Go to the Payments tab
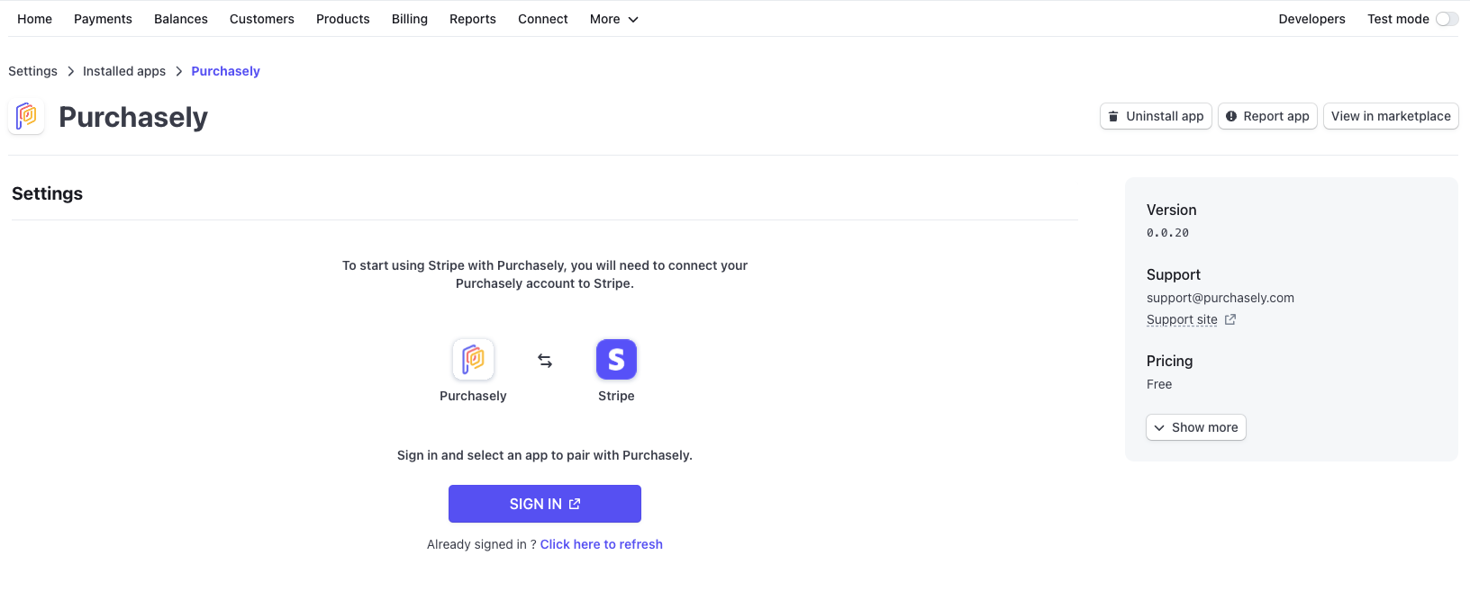1470x600 pixels. [103, 19]
